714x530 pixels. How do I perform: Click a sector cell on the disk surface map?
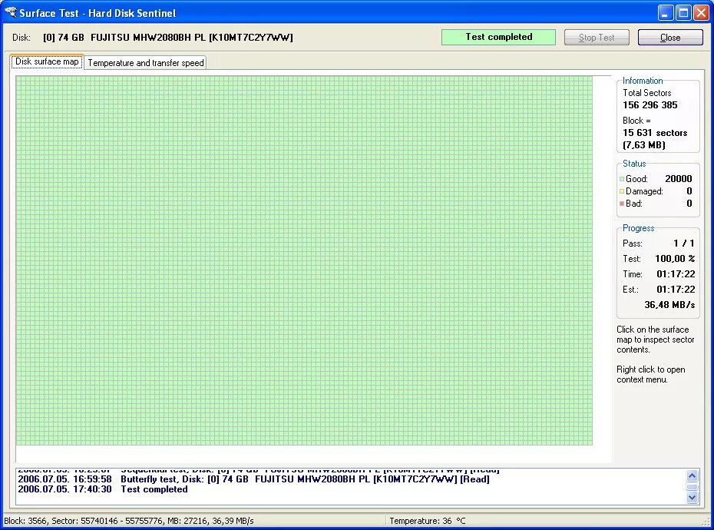pos(307,261)
